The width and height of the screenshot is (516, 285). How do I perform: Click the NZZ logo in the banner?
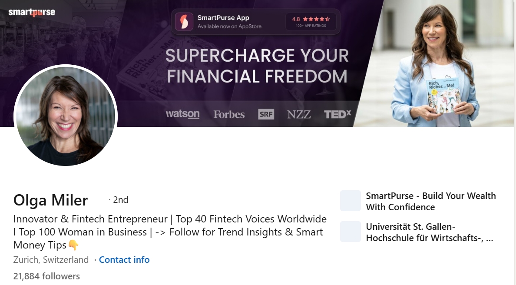(x=299, y=114)
